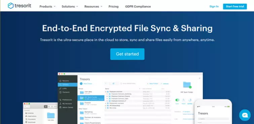This screenshot has width=254, height=124.
Task: Expand the Employee Contracts_Marketing folder
Action: 107,94
